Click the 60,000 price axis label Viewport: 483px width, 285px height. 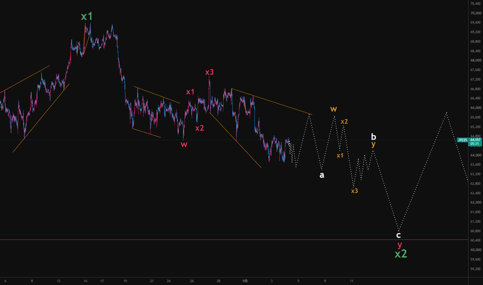pyautogui.click(x=476, y=250)
